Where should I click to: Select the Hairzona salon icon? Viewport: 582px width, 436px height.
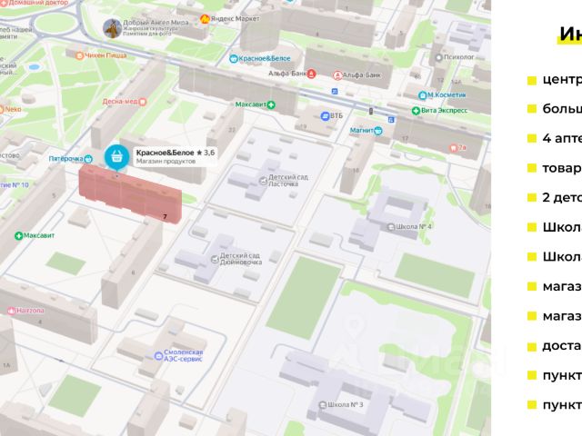(x=12, y=311)
